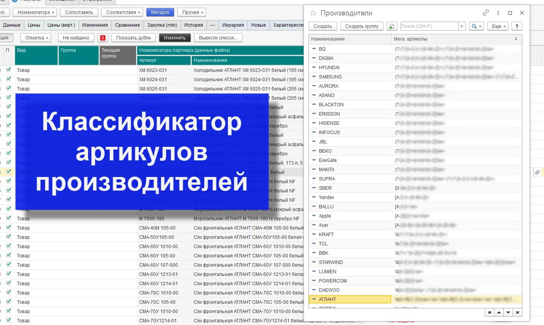Expand the Прочее dropdown
Image resolution: width=544 pixels, height=325 pixels.
(192, 12)
